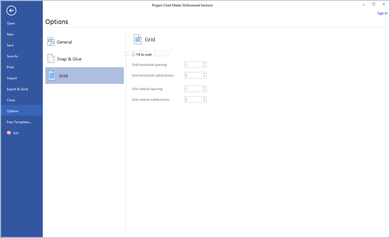This screenshot has width=390, height=238.
Task: Choose Save in the sidebar
Action: 22,45
